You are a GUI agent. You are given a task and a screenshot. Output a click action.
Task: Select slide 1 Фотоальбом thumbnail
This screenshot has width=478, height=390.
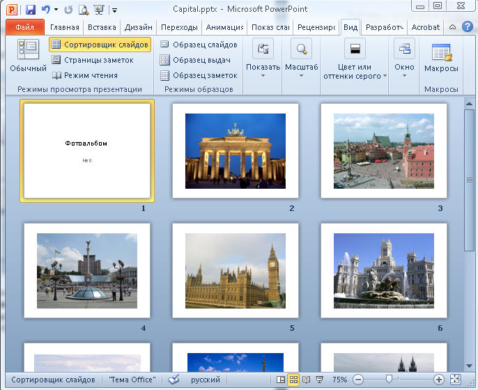coord(87,150)
